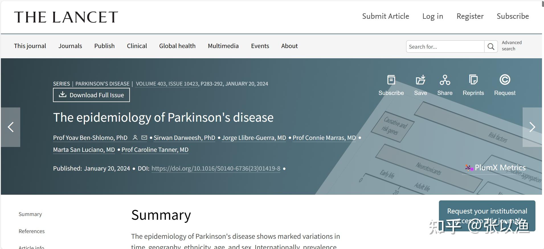The height and width of the screenshot is (249, 544).
Task: Open the Publish menu
Action: click(105, 46)
